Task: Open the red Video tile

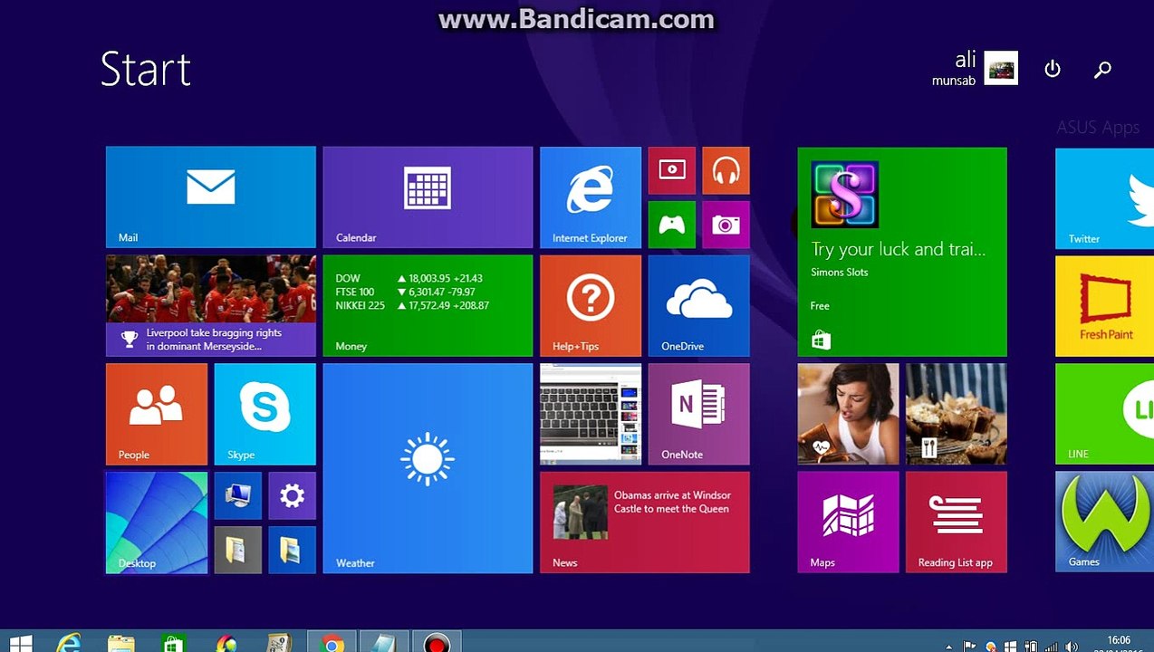Action: click(x=672, y=170)
